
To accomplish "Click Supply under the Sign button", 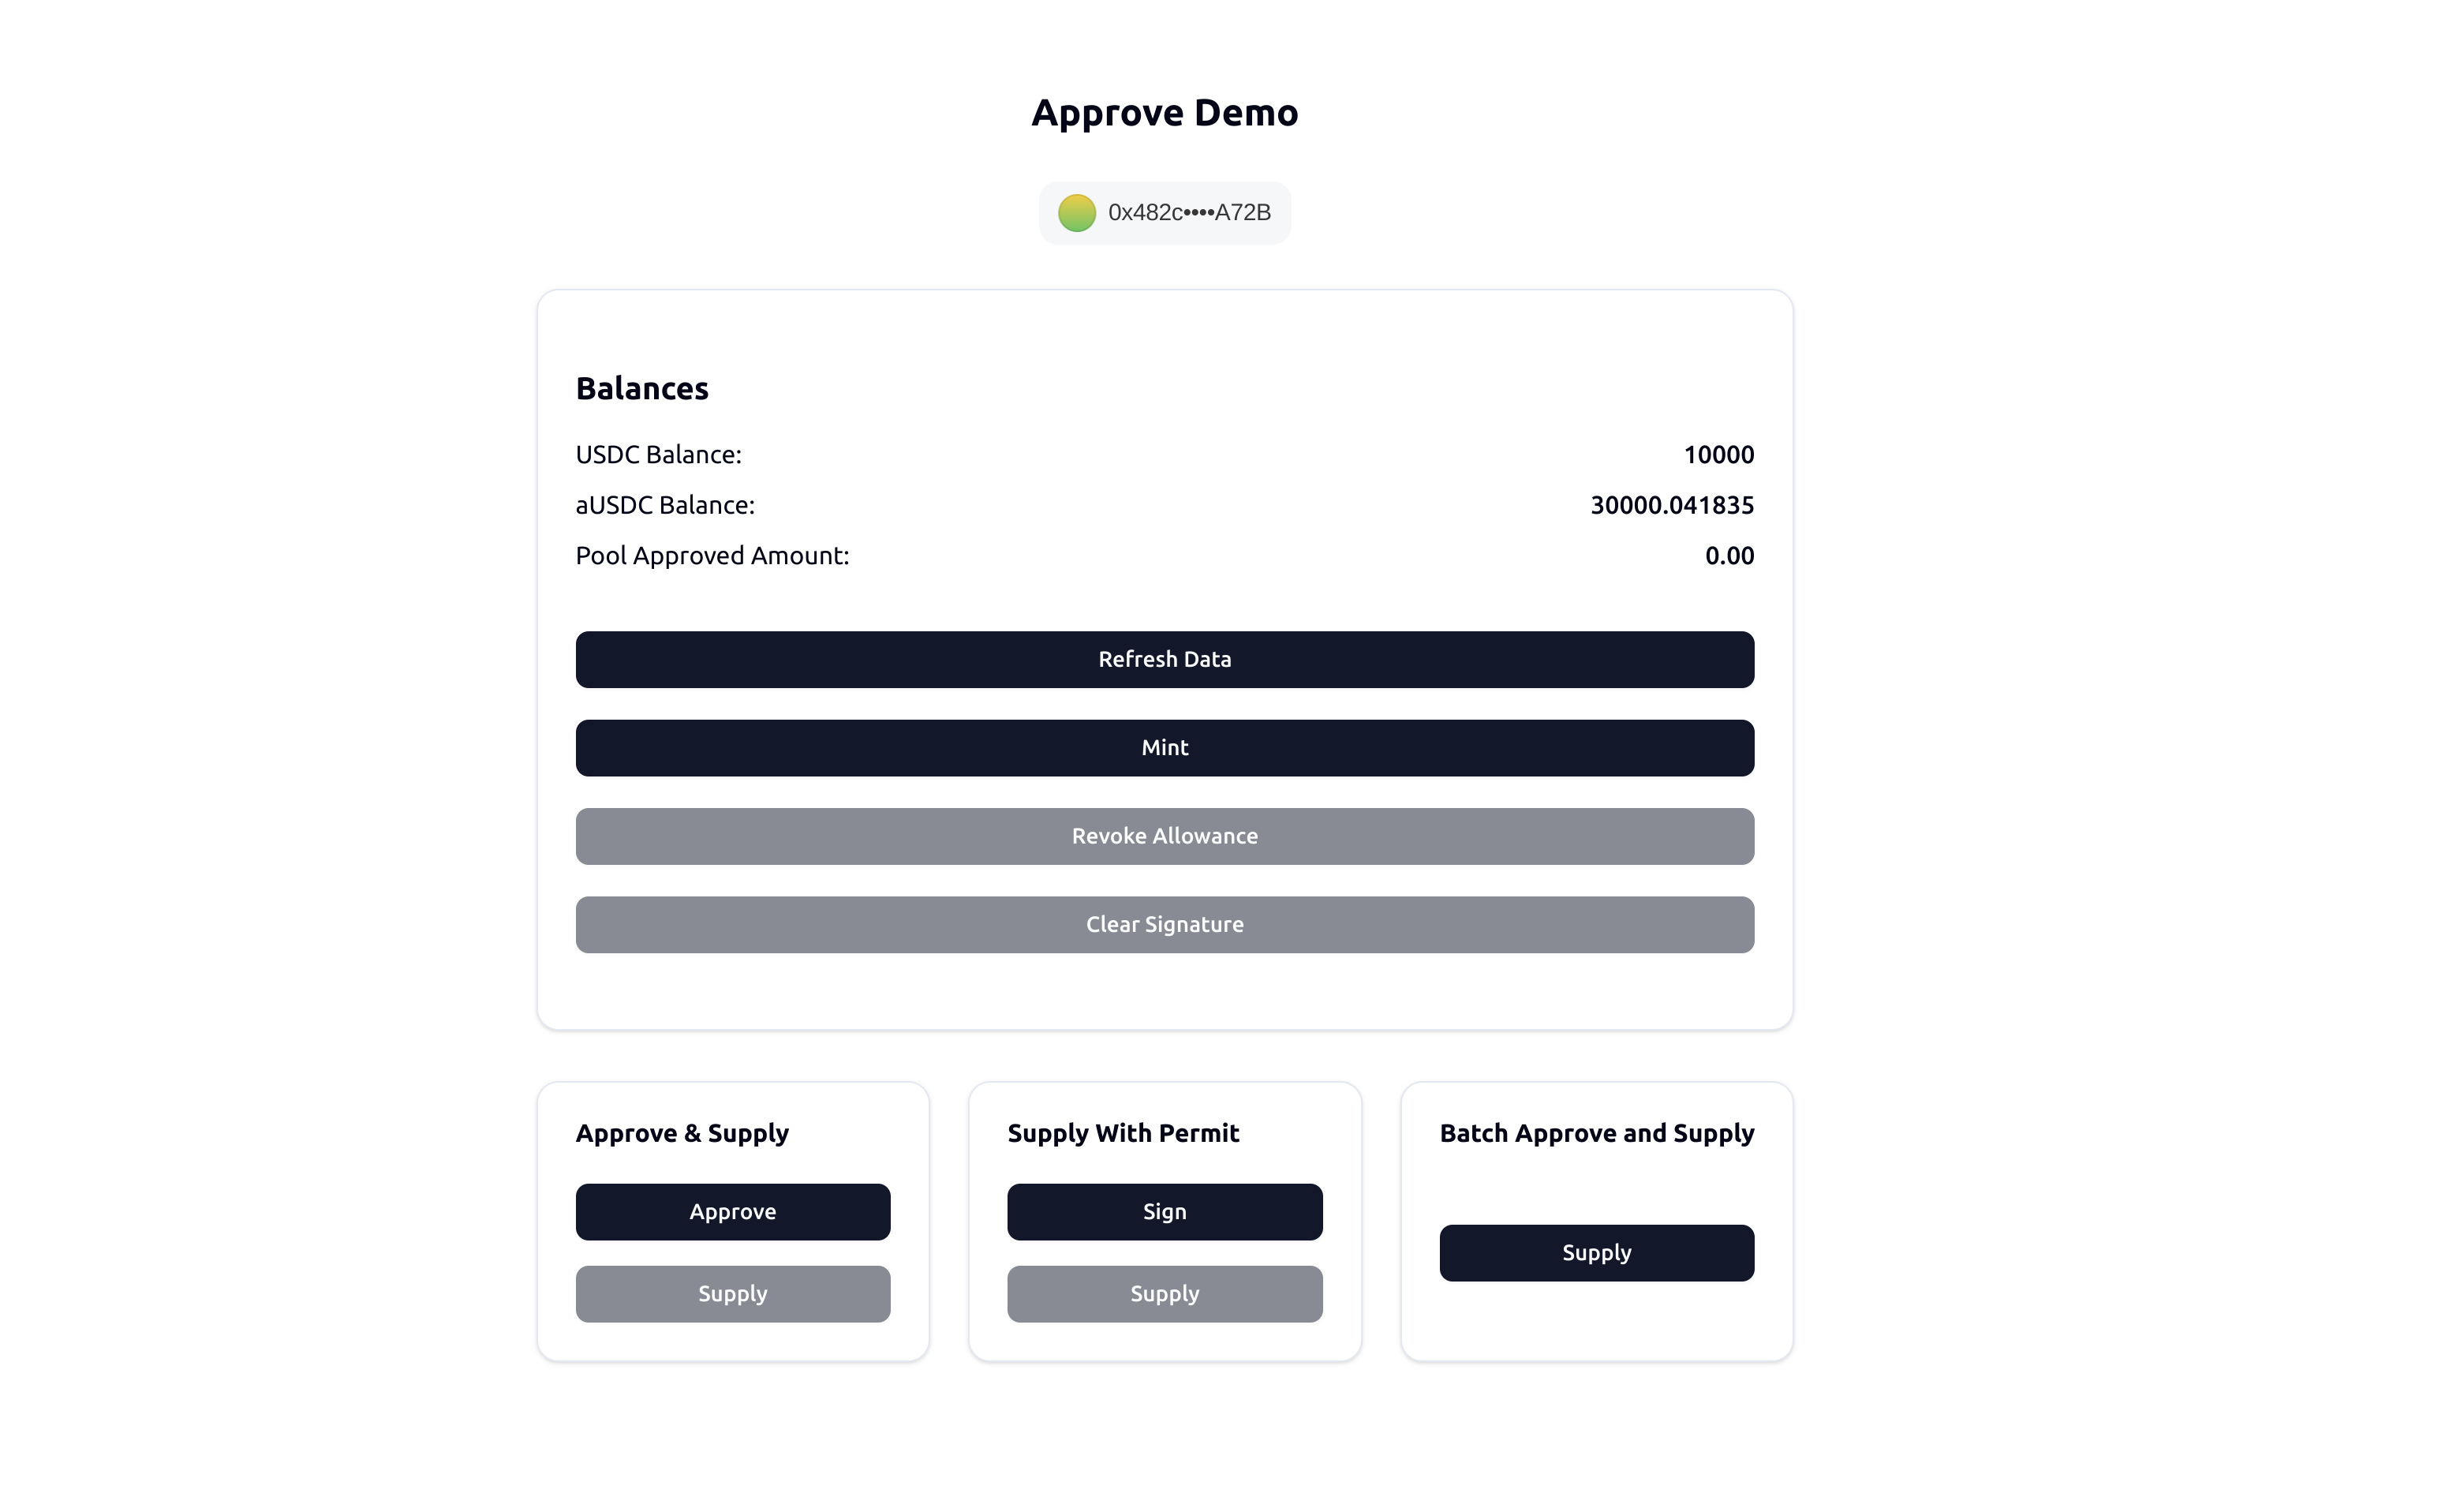I will (x=1164, y=1294).
